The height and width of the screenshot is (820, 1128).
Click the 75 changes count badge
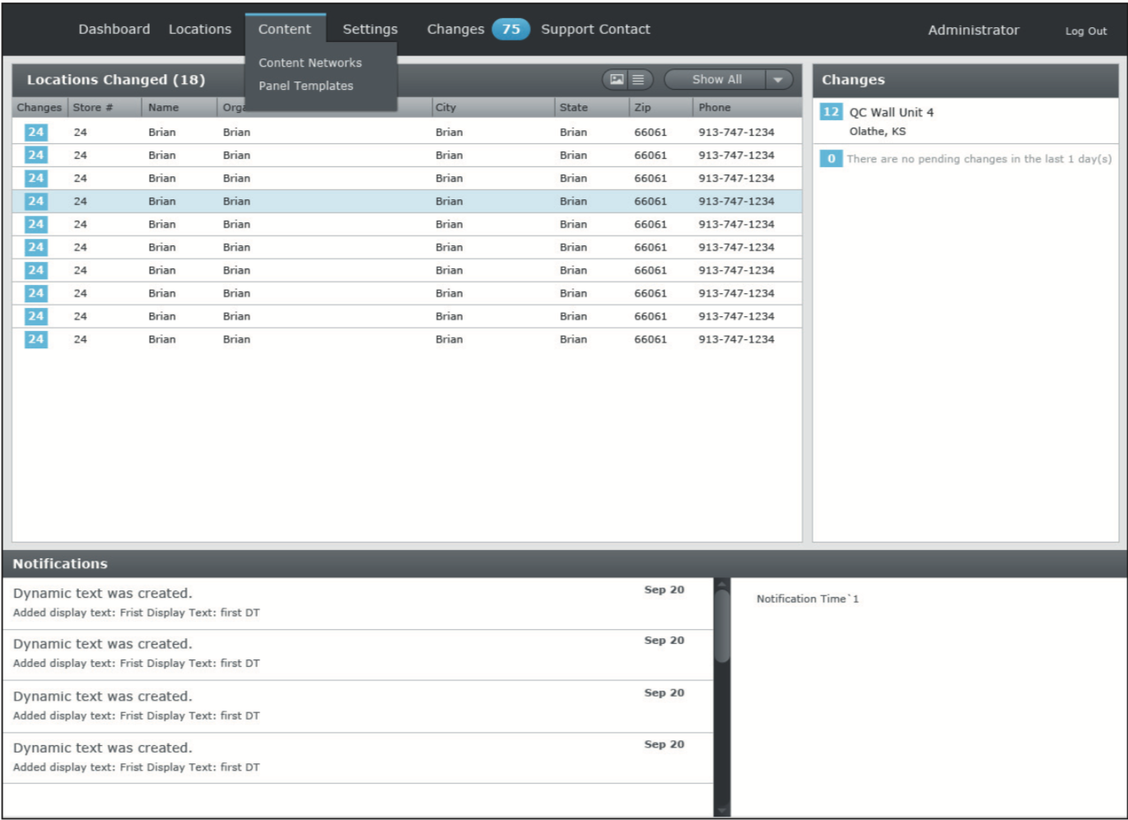(x=511, y=29)
